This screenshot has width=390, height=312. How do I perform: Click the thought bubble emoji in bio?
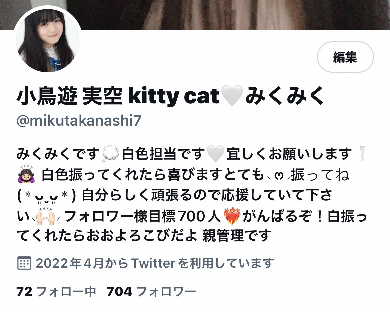tap(110, 154)
